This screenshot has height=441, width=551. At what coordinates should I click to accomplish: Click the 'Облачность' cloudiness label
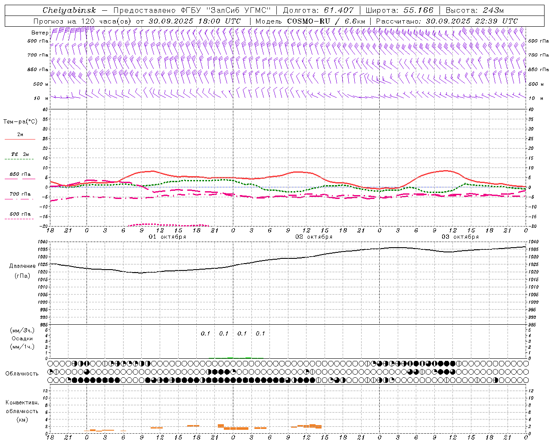coord(22,373)
